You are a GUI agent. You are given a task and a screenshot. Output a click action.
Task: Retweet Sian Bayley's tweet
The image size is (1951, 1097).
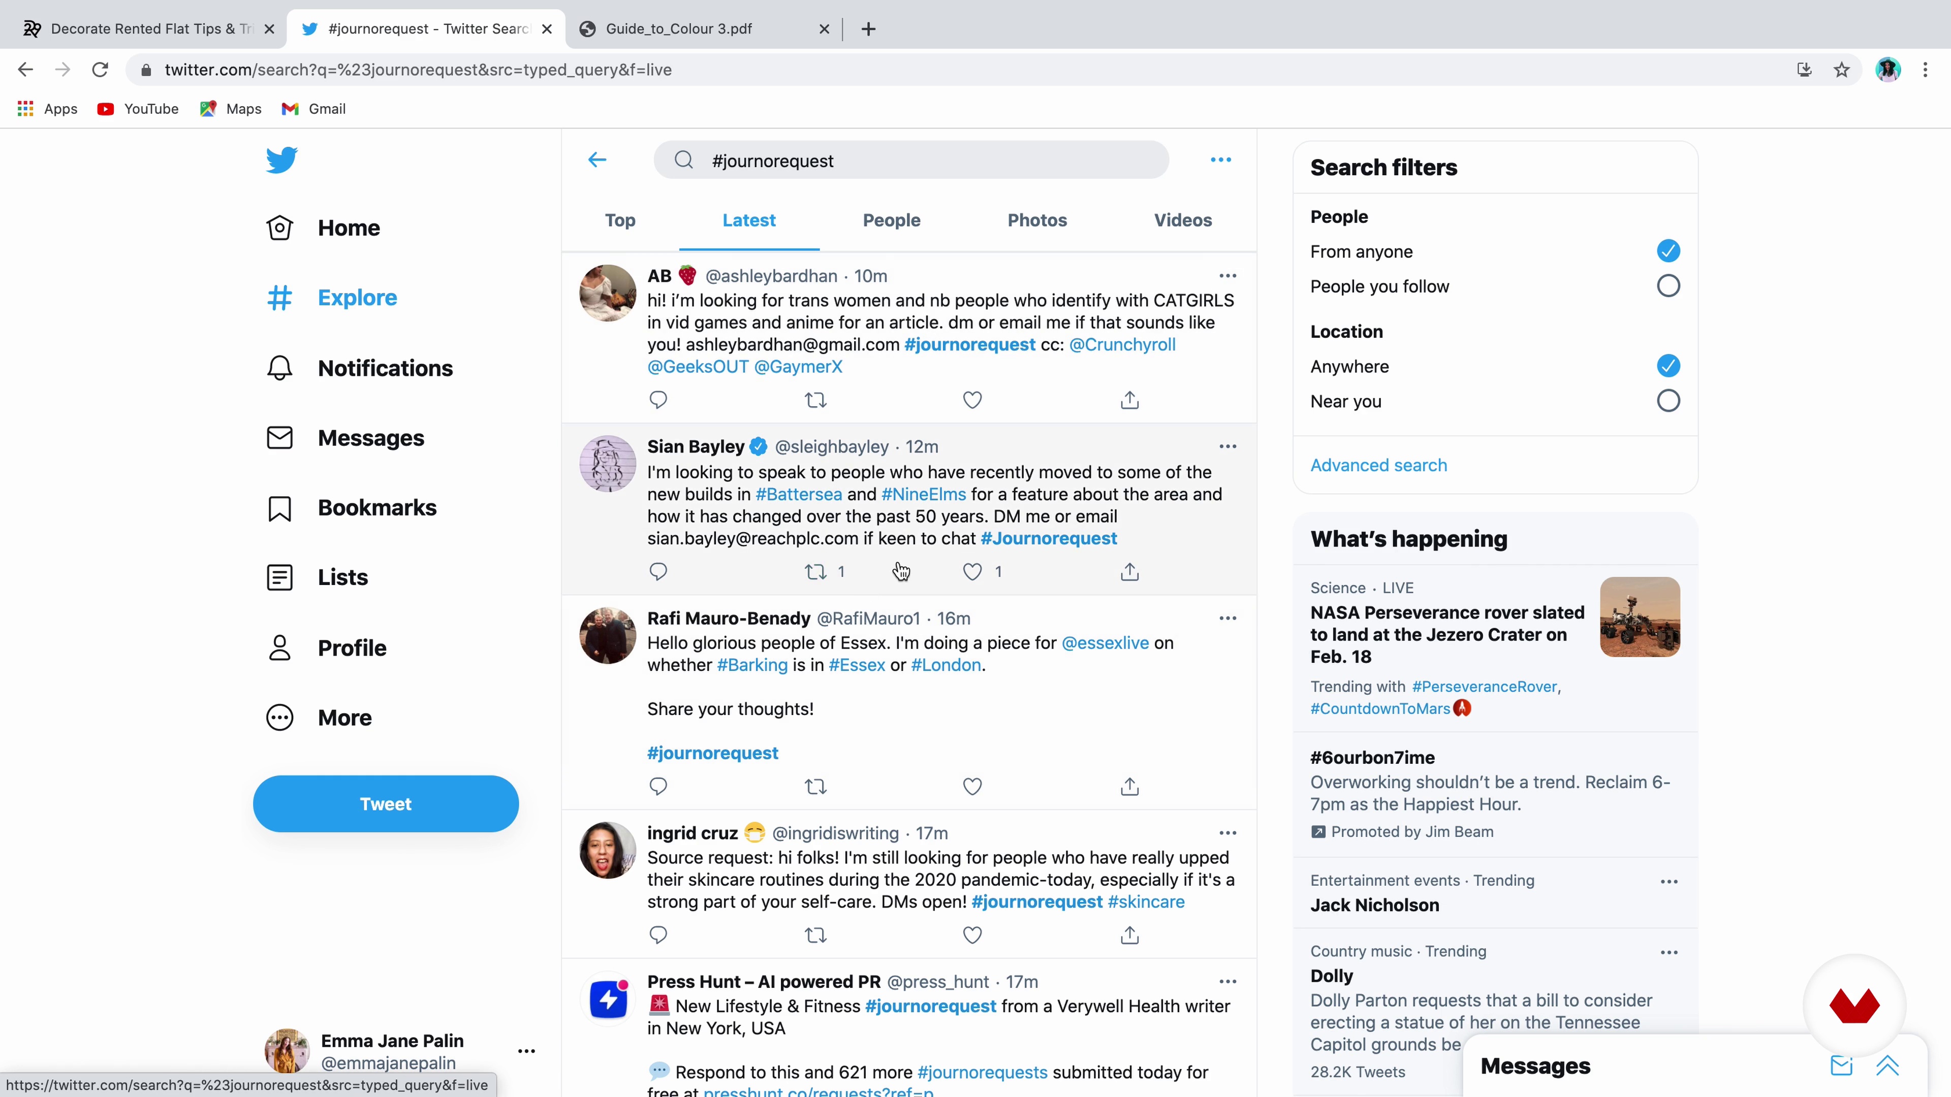coord(815,571)
